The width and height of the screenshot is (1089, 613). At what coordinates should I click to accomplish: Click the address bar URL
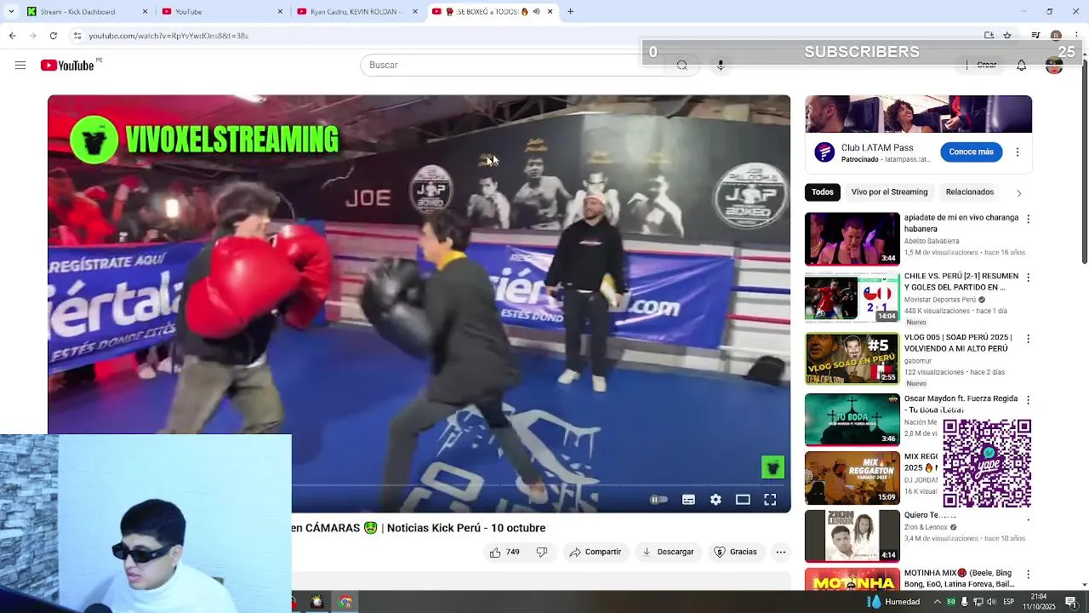tap(168, 36)
